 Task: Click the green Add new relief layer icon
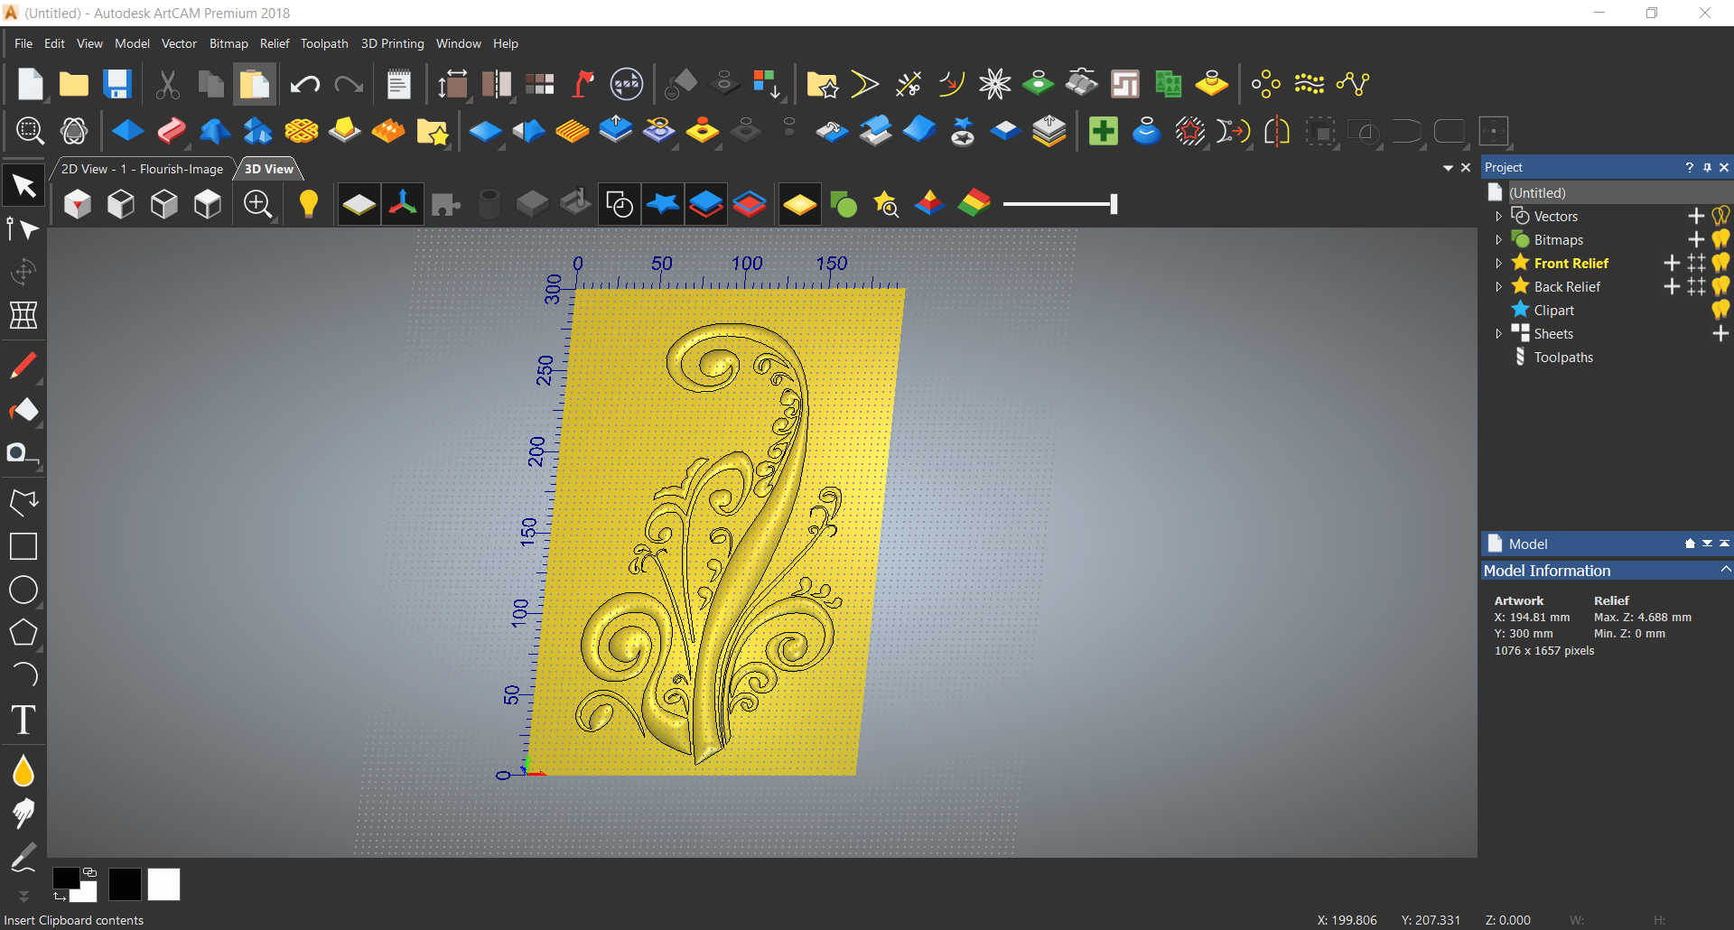pos(1104,130)
